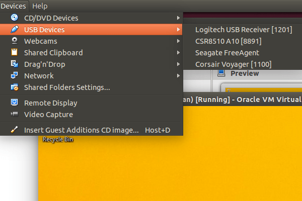Expand the CD/DVD Devices submenu arrow
Viewport: 302px width, 201px height.
(x=178, y=18)
